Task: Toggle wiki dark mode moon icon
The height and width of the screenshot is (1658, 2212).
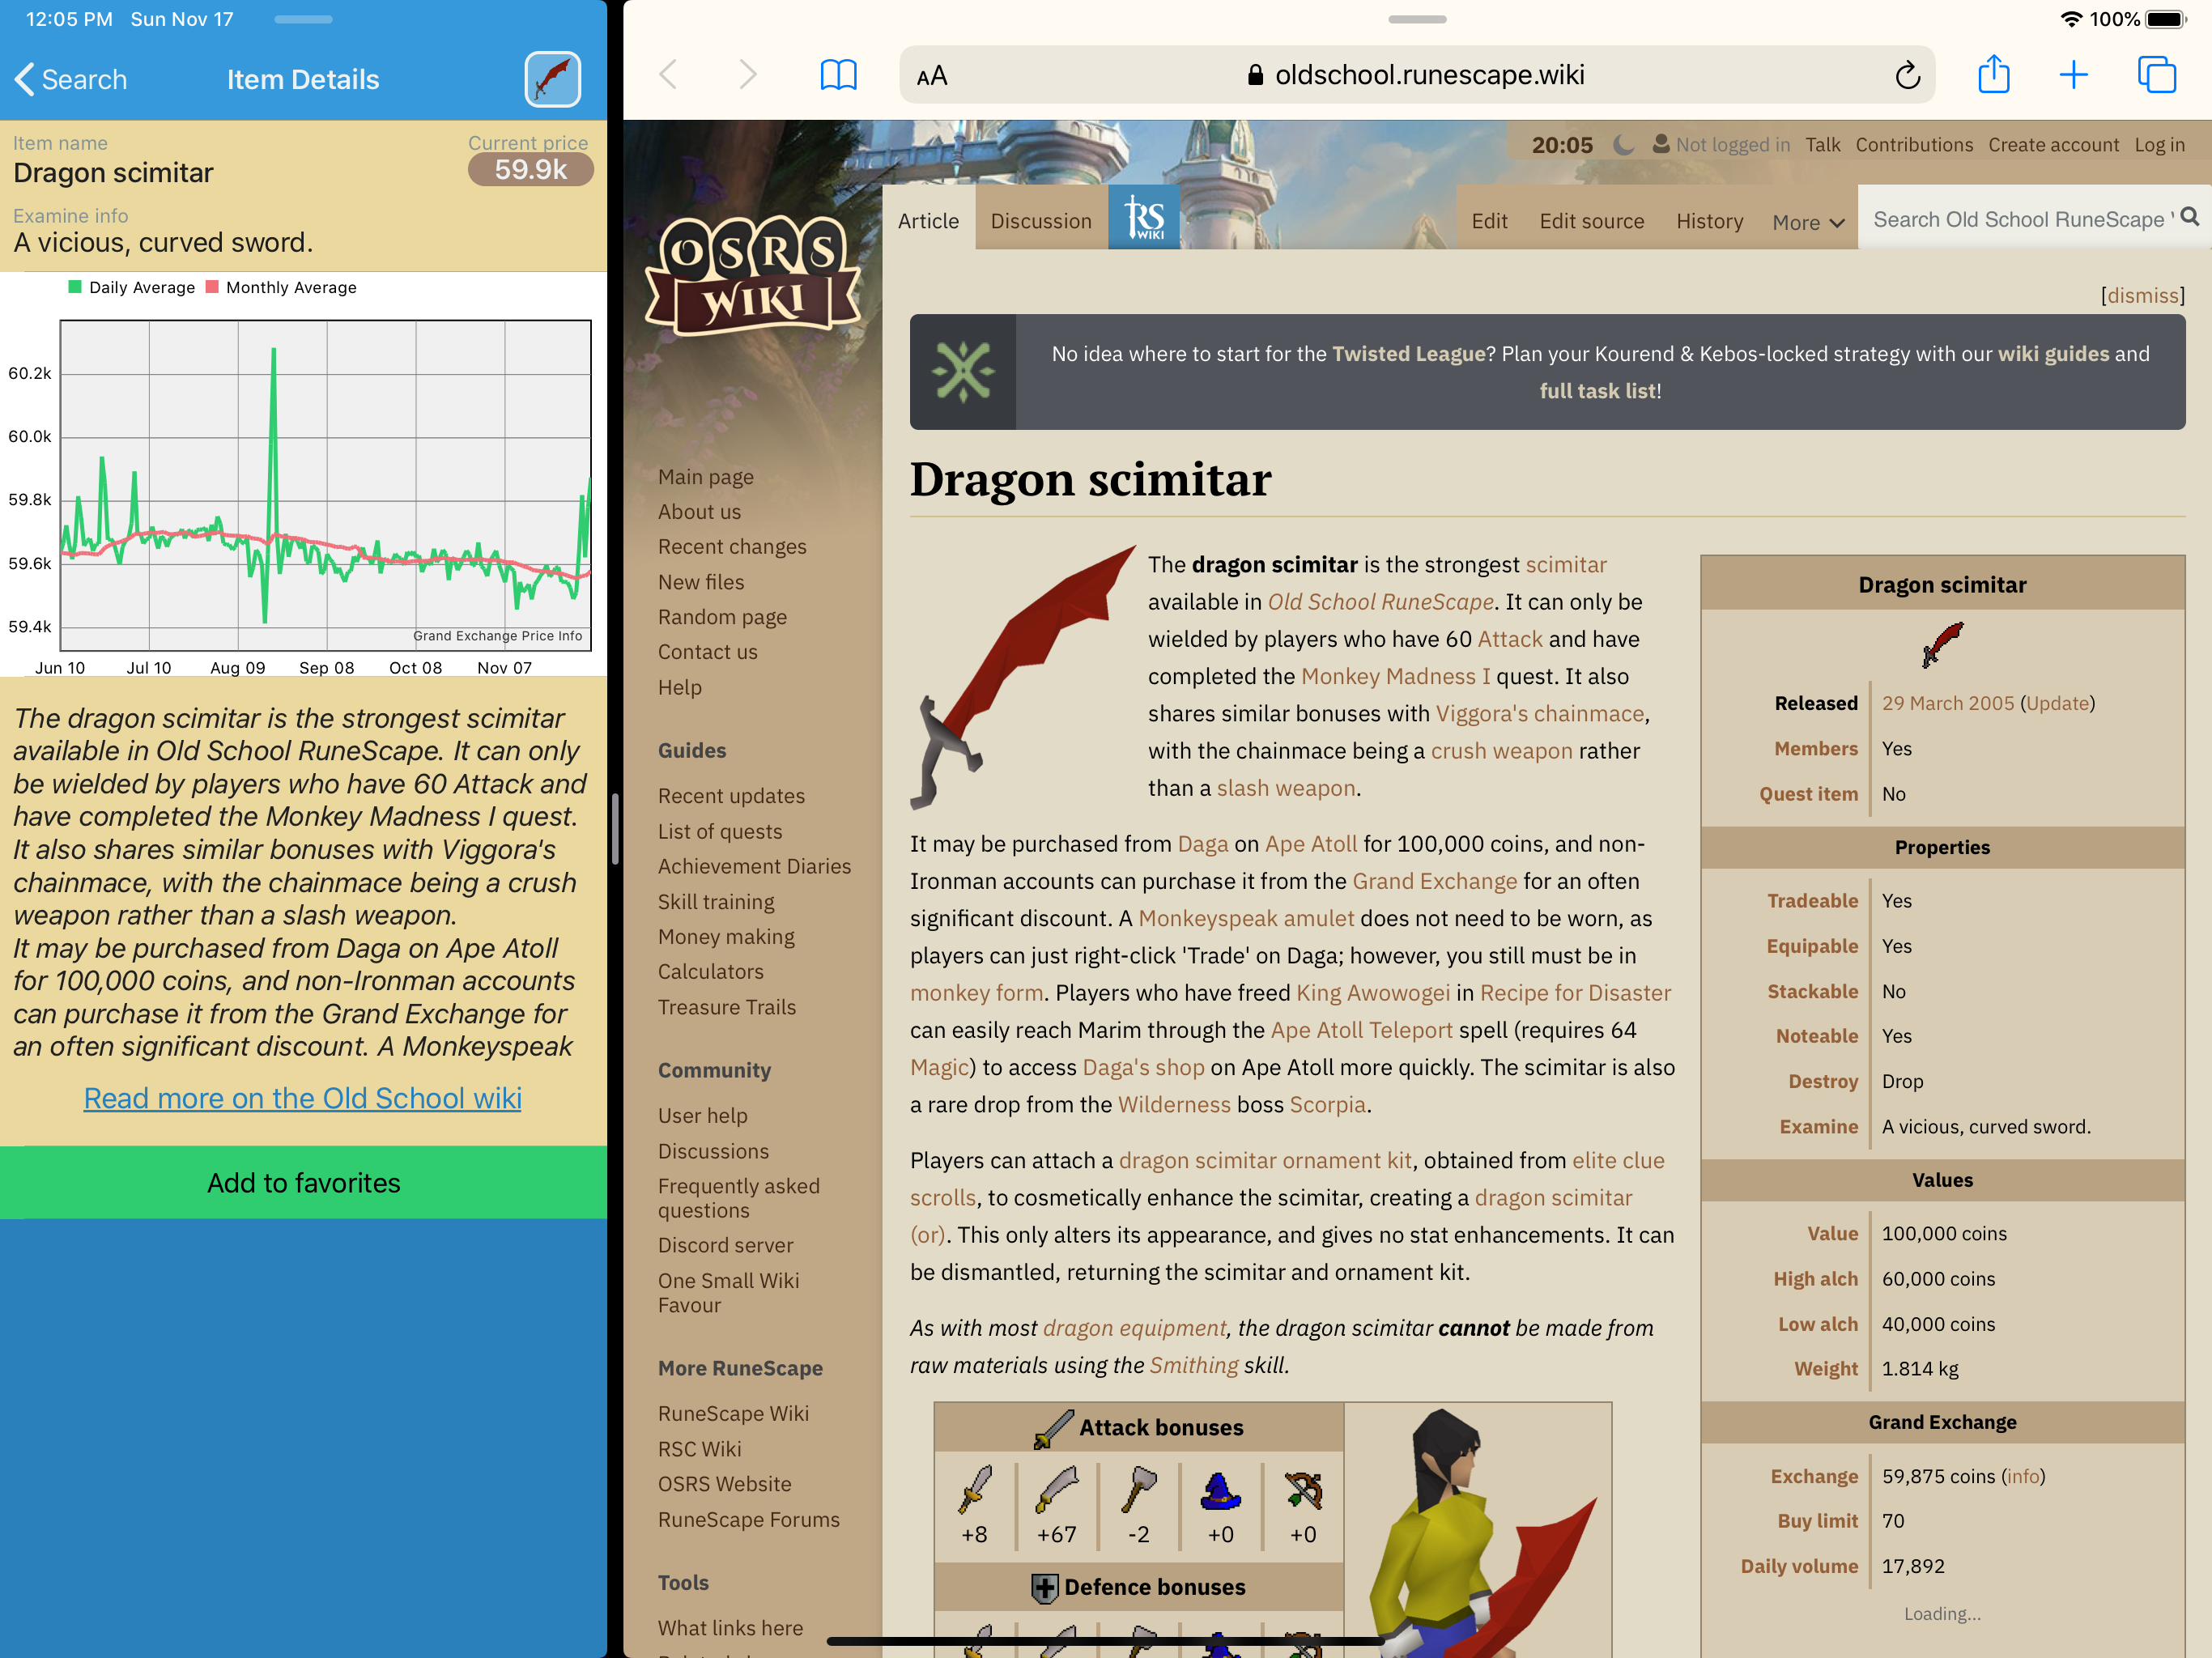Action: pos(1624,145)
